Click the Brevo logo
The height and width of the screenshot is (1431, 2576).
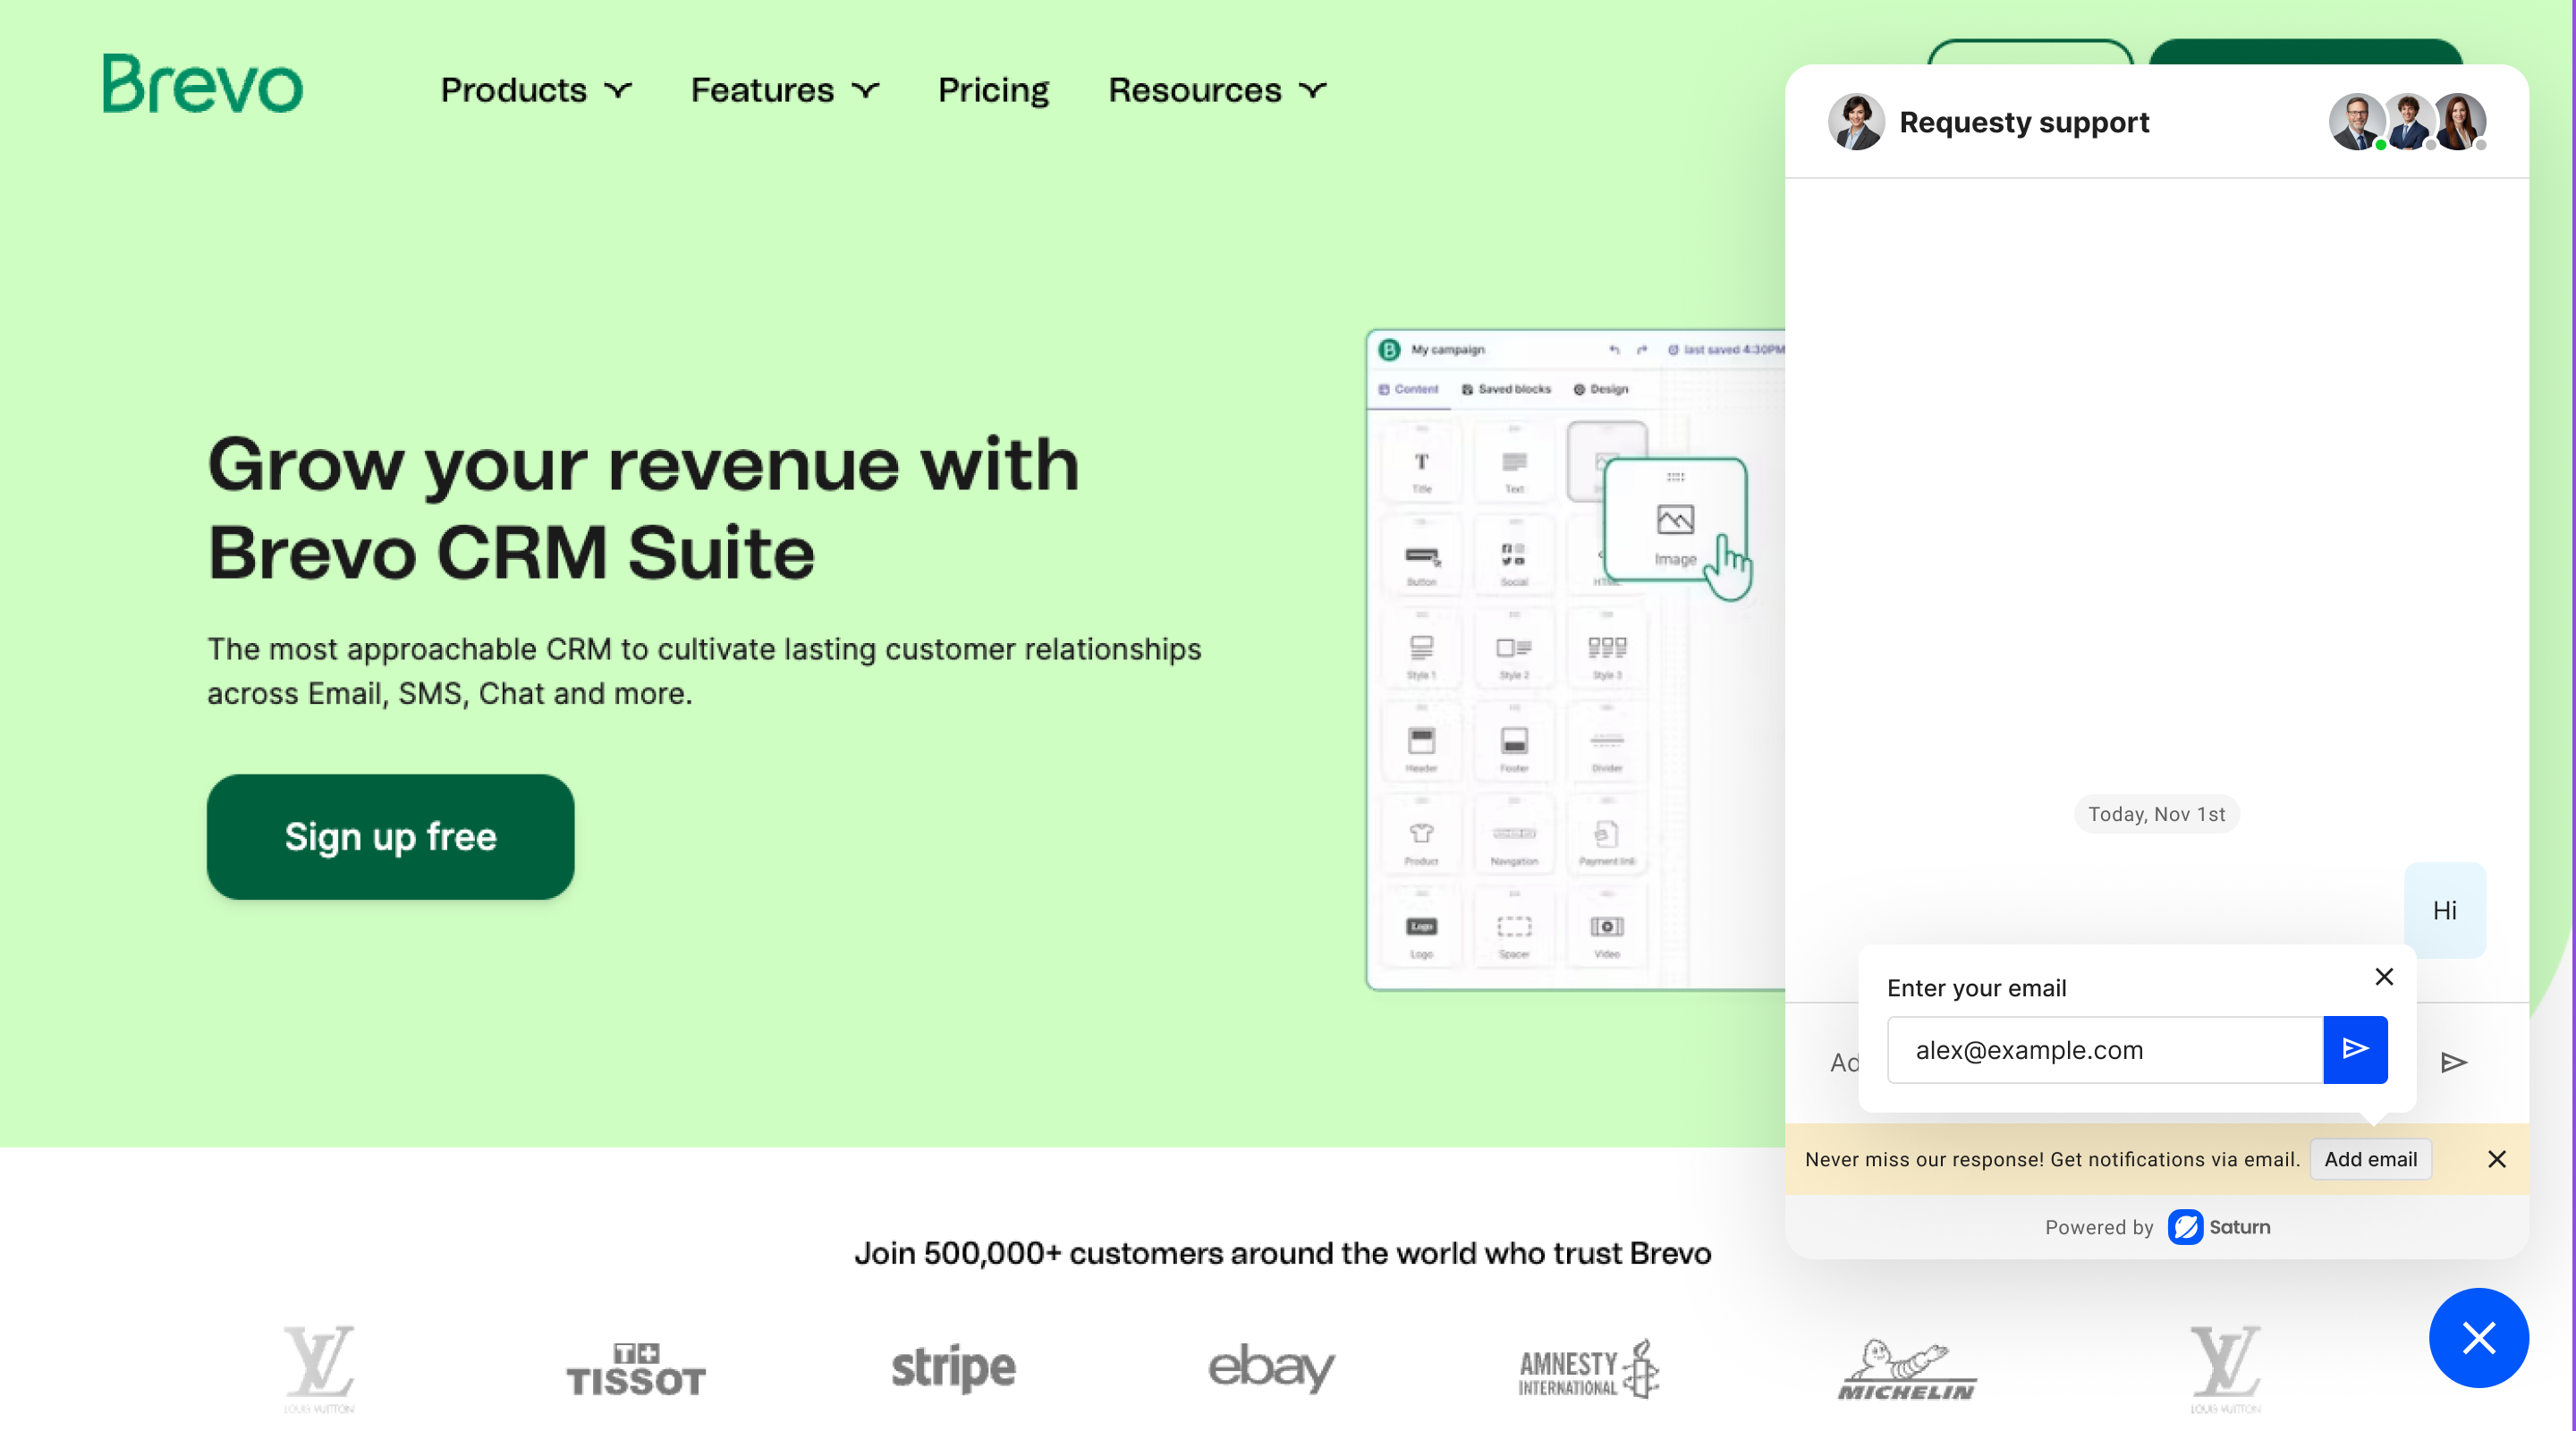pyautogui.click(x=203, y=84)
